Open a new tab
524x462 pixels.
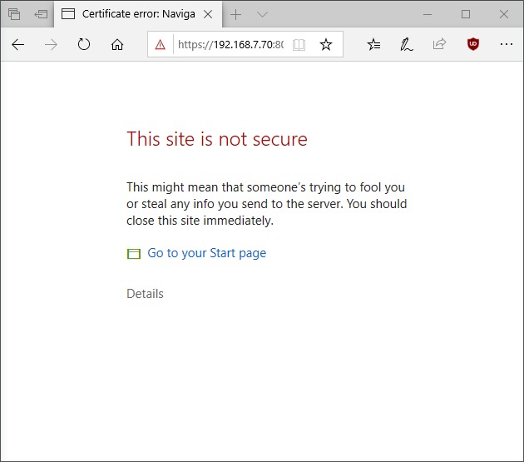tap(236, 14)
